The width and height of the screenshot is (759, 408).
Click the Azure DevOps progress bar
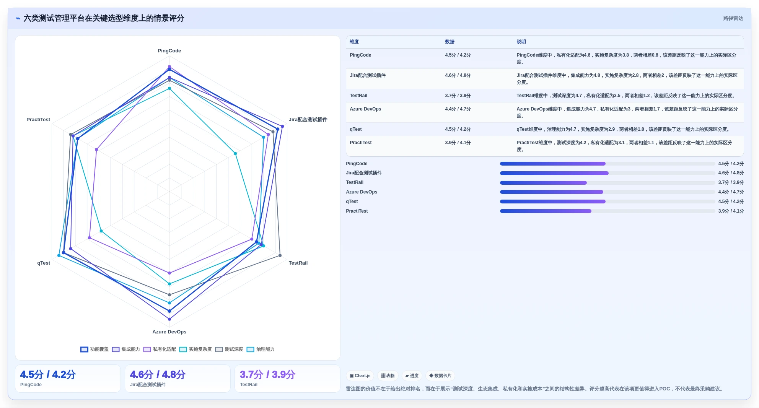coord(607,192)
